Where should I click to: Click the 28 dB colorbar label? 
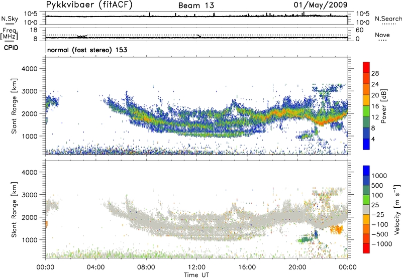coord(375,73)
